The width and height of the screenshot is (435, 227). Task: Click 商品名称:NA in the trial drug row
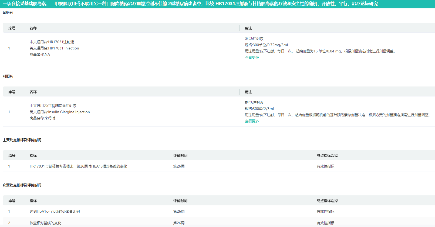point(40,54)
